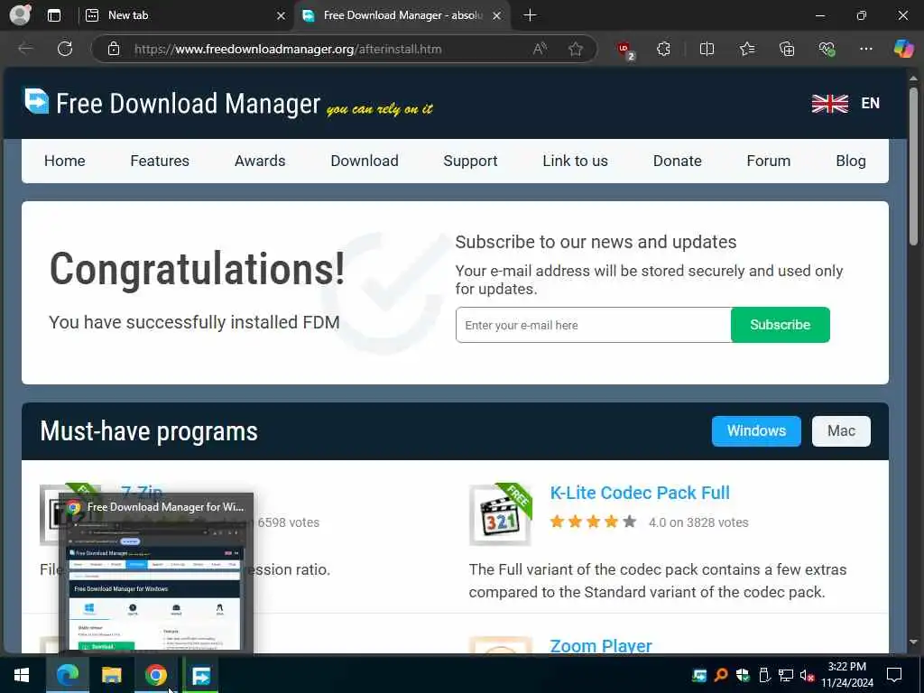Image resolution: width=924 pixels, height=693 pixels.
Task: Open File Explorer from the taskbar
Action: click(111, 675)
